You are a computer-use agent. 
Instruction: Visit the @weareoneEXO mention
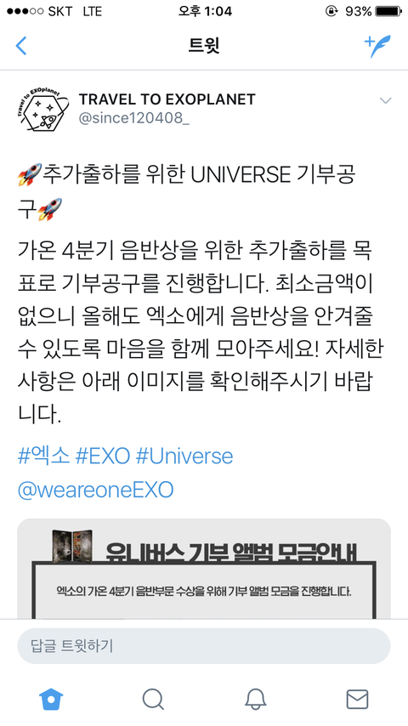95,490
